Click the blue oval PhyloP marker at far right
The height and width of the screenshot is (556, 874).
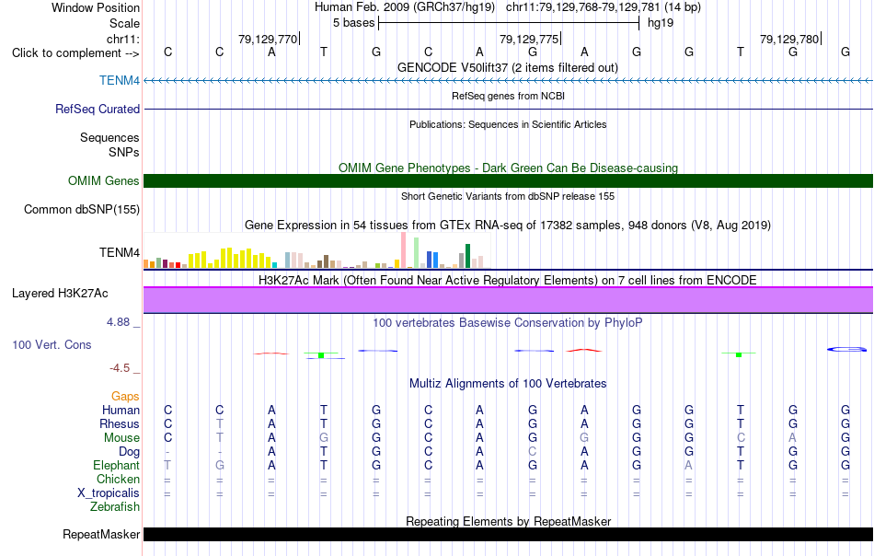[846, 349]
